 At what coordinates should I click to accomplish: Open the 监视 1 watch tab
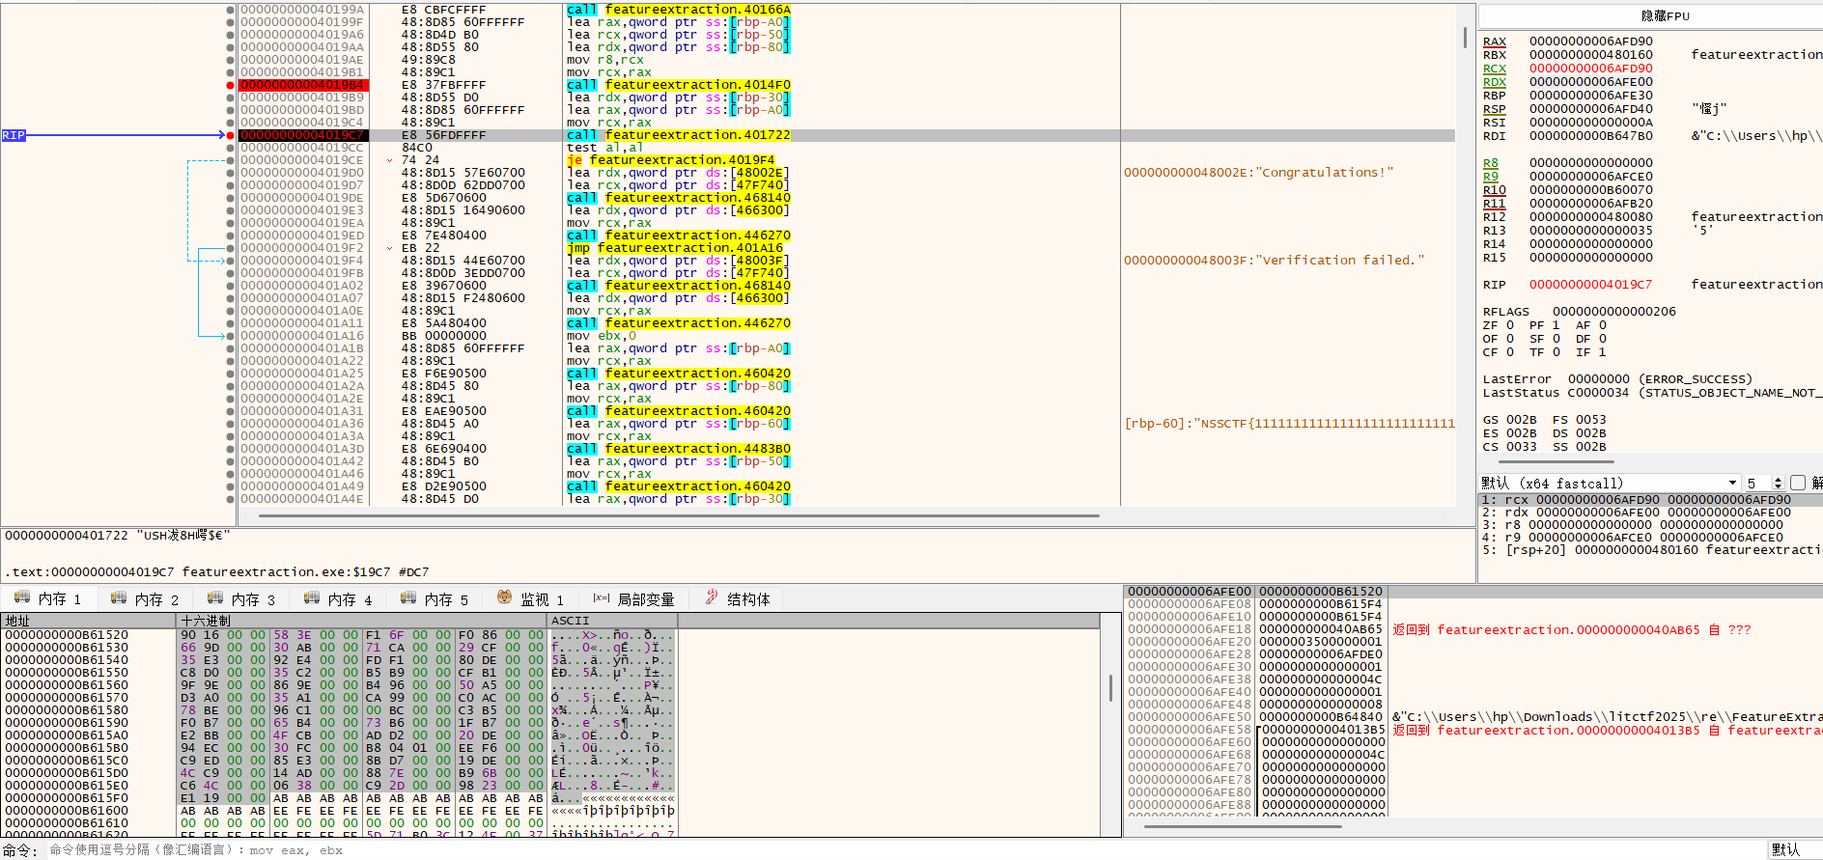point(530,599)
